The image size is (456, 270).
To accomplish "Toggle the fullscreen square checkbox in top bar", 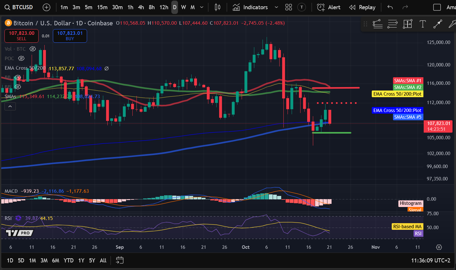I will (437, 7).
